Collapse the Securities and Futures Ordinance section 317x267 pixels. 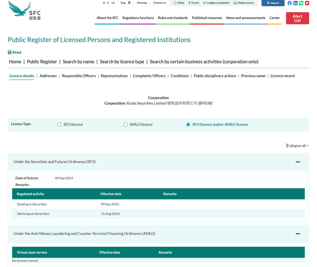[x=298, y=162]
